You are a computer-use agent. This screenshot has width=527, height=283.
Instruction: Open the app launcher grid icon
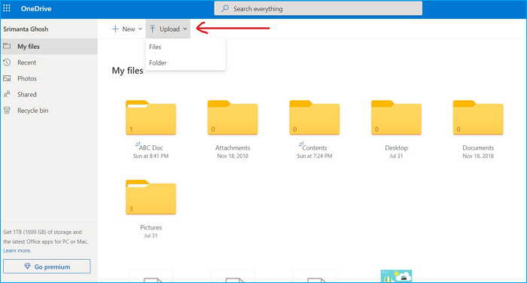tap(7, 8)
